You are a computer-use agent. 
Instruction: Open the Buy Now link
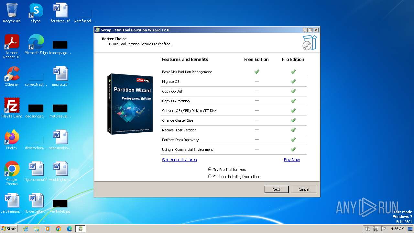(292, 160)
